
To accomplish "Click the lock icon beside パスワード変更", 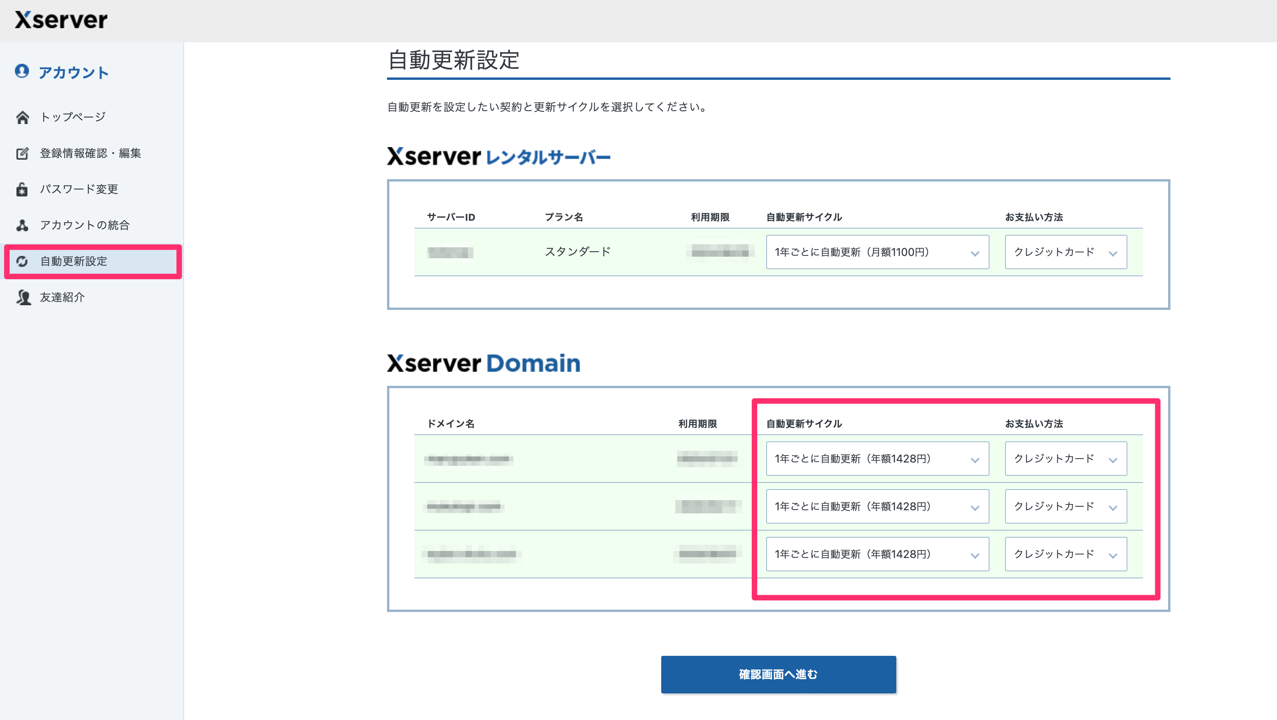I will coord(22,189).
